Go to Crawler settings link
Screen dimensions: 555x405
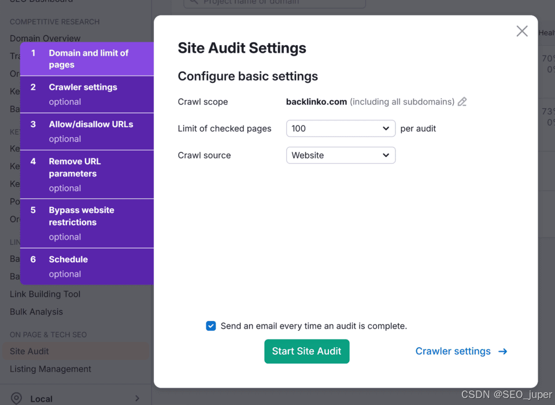click(461, 351)
